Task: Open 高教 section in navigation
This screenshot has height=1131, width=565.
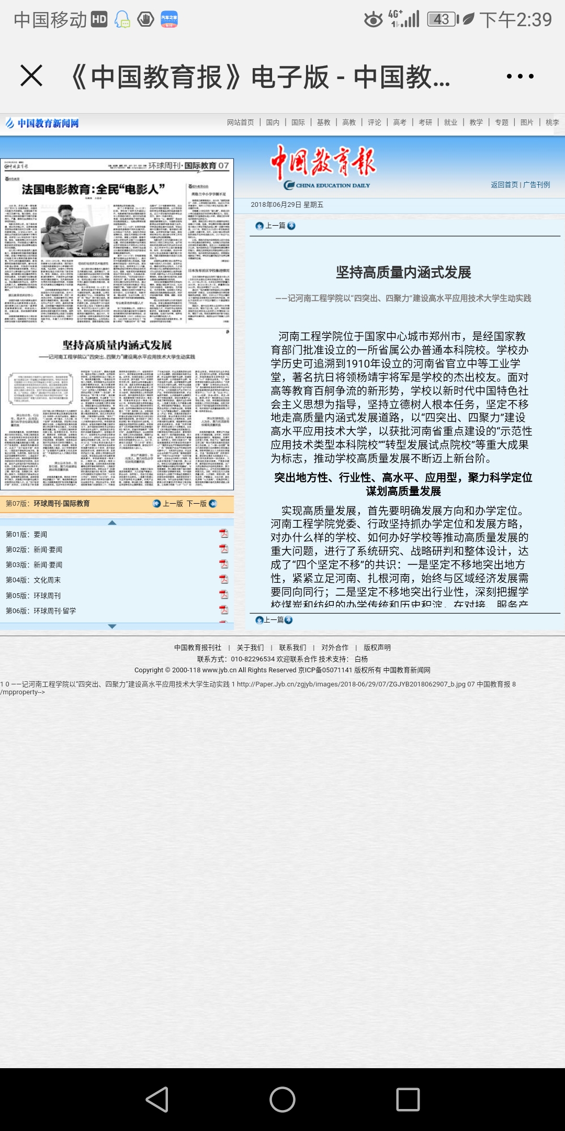Action: pyautogui.click(x=349, y=123)
